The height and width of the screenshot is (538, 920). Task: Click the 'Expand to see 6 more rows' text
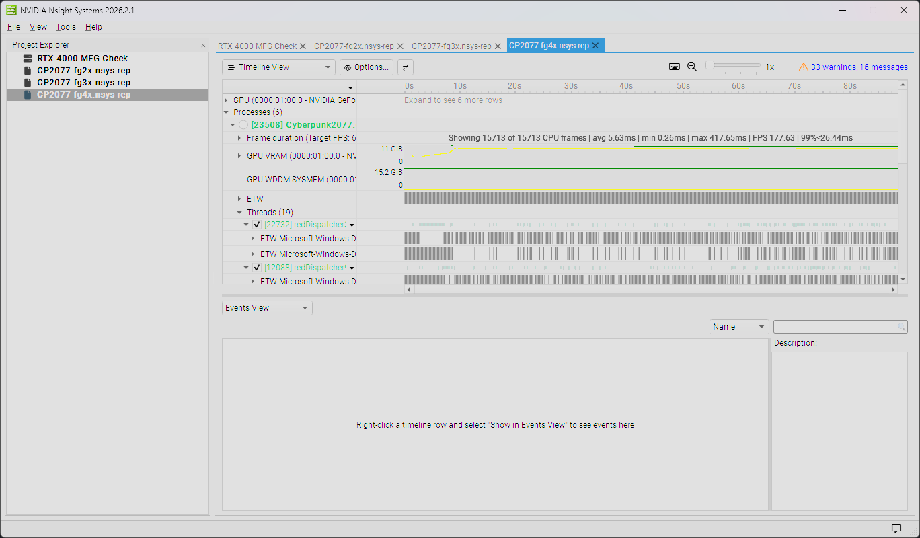453,100
